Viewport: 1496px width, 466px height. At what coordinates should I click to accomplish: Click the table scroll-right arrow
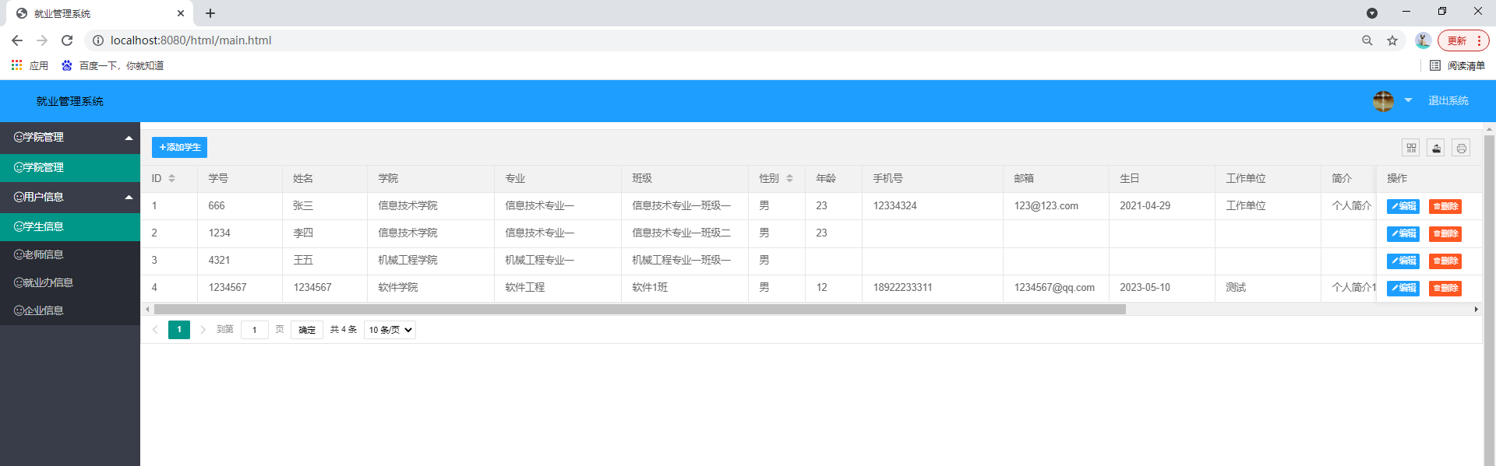pos(1476,310)
